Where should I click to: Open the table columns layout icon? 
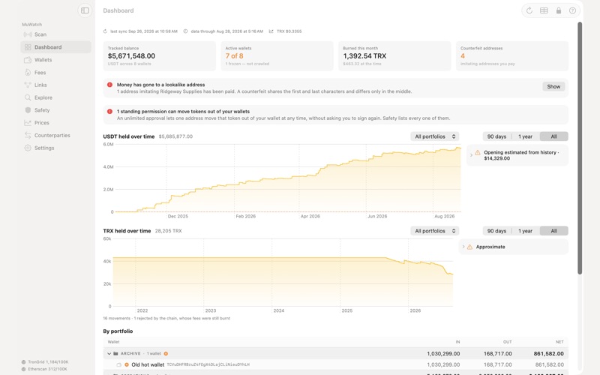point(544,10)
